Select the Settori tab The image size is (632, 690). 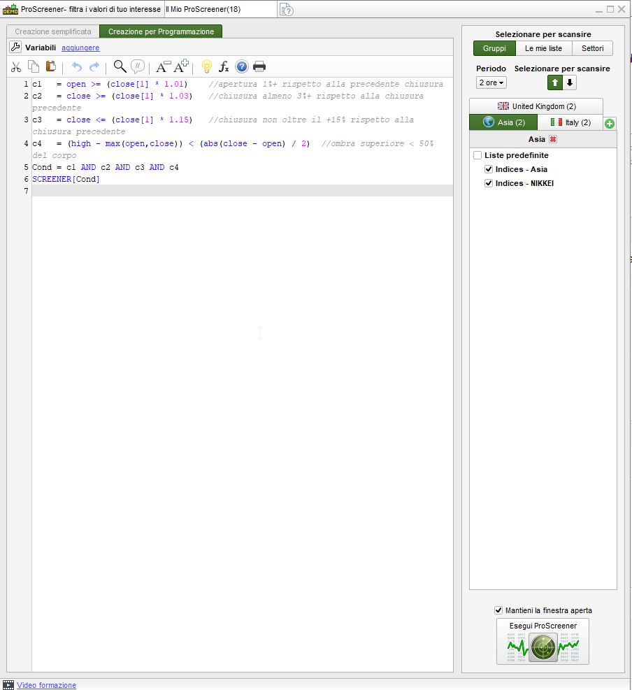point(592,48)
